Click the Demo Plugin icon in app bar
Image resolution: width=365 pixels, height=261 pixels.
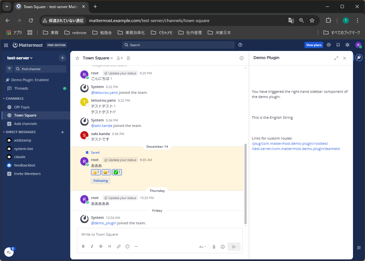coord(359,57)
